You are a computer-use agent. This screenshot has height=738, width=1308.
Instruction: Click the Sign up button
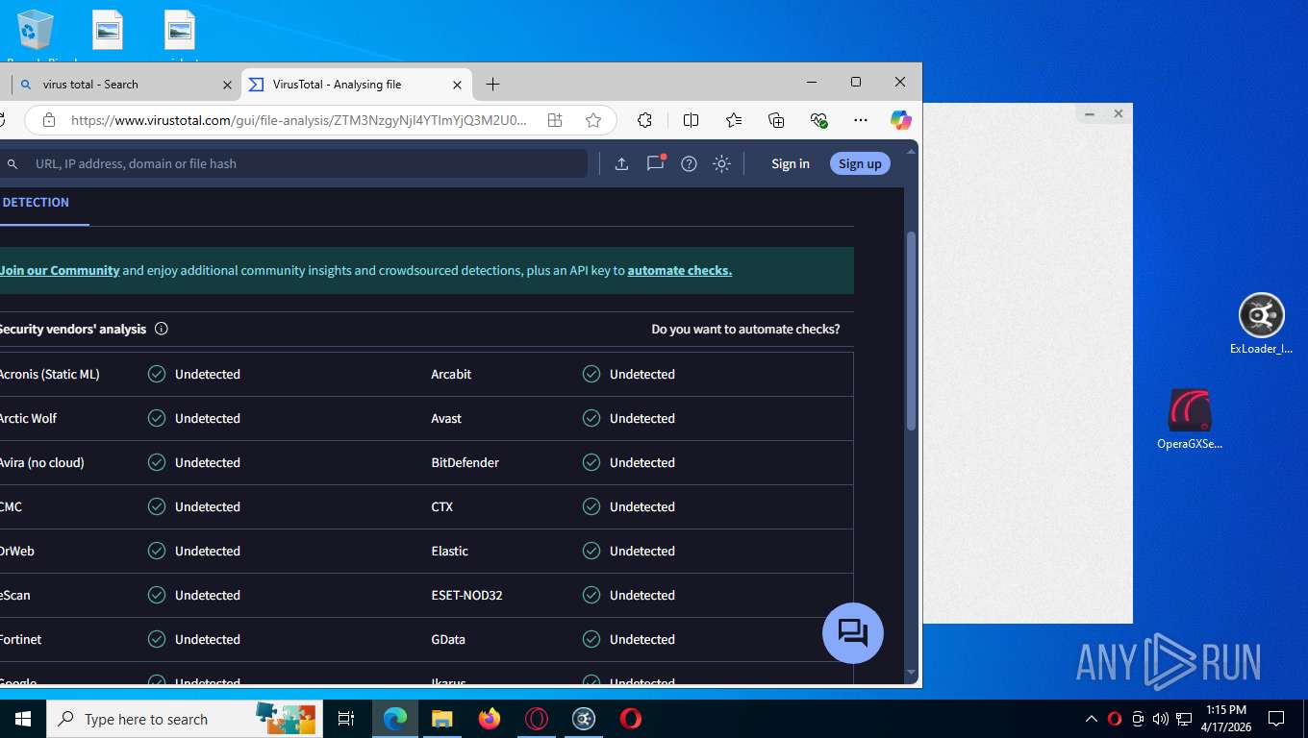click(x=860, y=164)
